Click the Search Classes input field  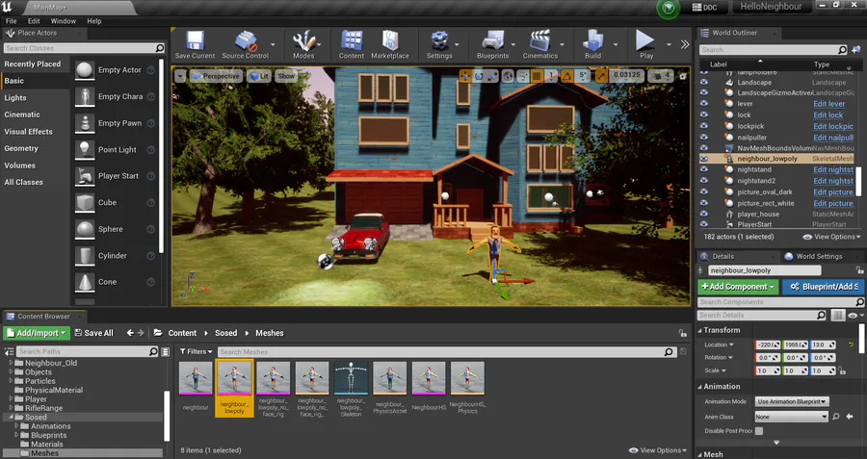84,48
